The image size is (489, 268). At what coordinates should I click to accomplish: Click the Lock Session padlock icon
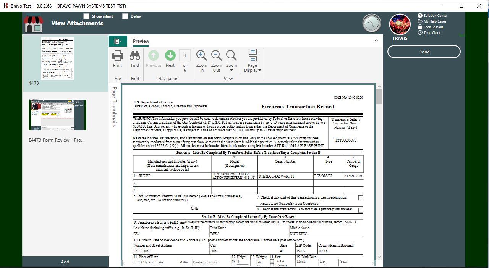420,27
